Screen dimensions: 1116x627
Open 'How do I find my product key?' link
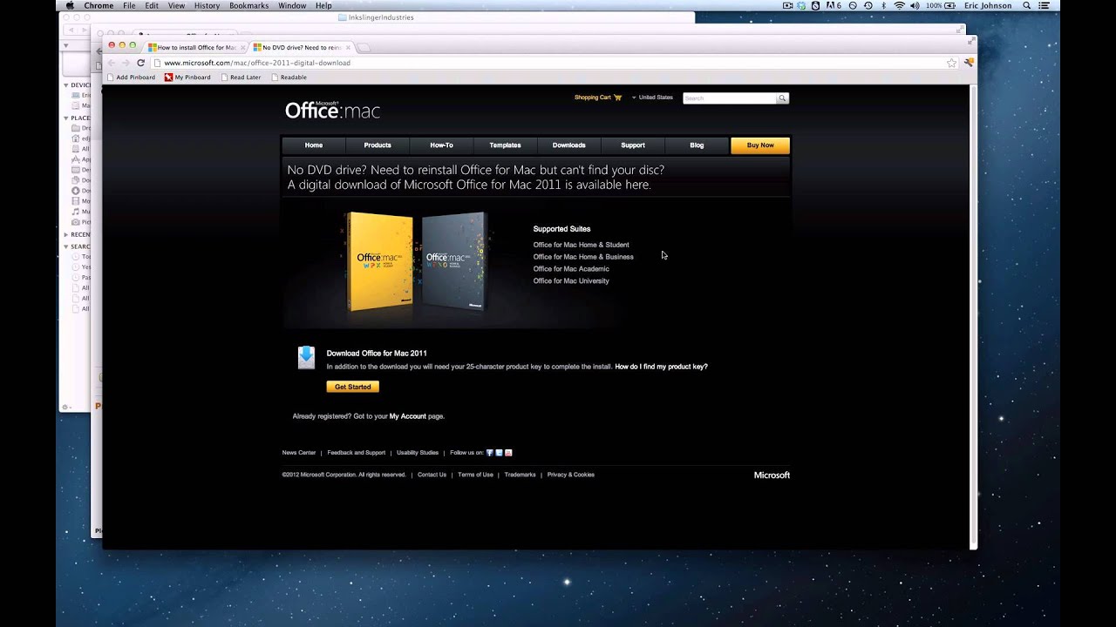pos(662,367)
